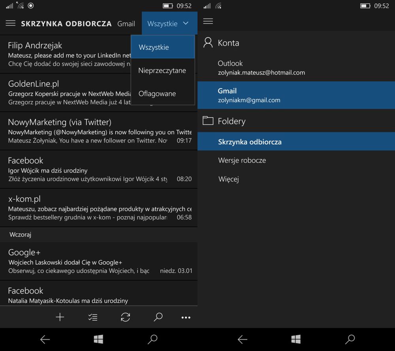The height and width of the screenshot is (351, 395).
Task: Open search in the mail toolbar
Action: point(158,317)
